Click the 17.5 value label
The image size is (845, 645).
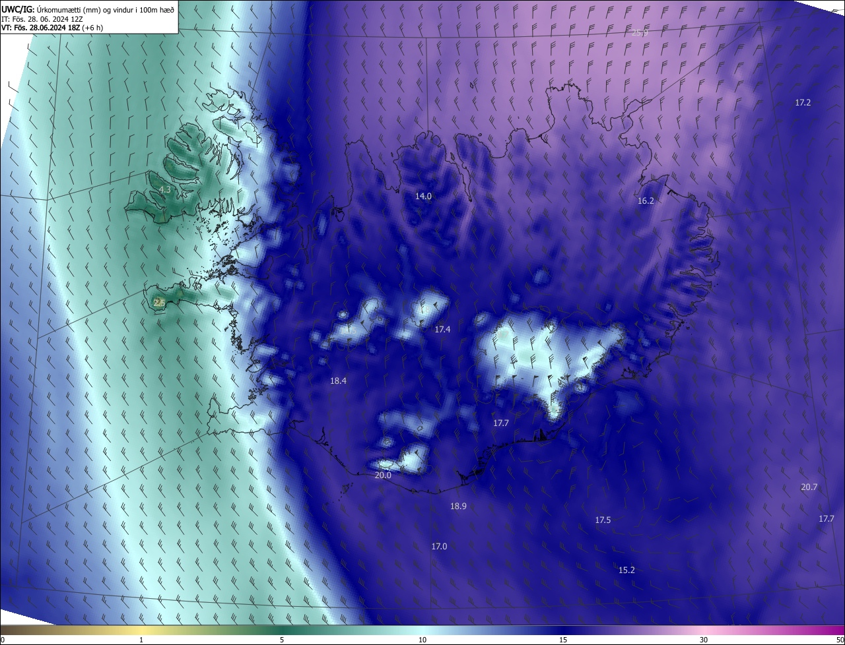coord(603,520)
